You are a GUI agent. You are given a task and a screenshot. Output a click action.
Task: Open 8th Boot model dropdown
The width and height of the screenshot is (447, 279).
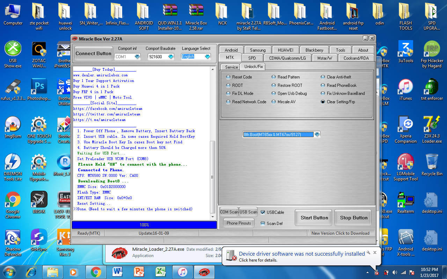click(317, 135)
